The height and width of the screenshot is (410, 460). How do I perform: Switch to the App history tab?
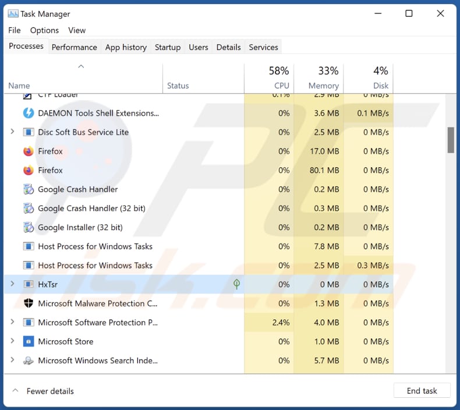(126, 47)
